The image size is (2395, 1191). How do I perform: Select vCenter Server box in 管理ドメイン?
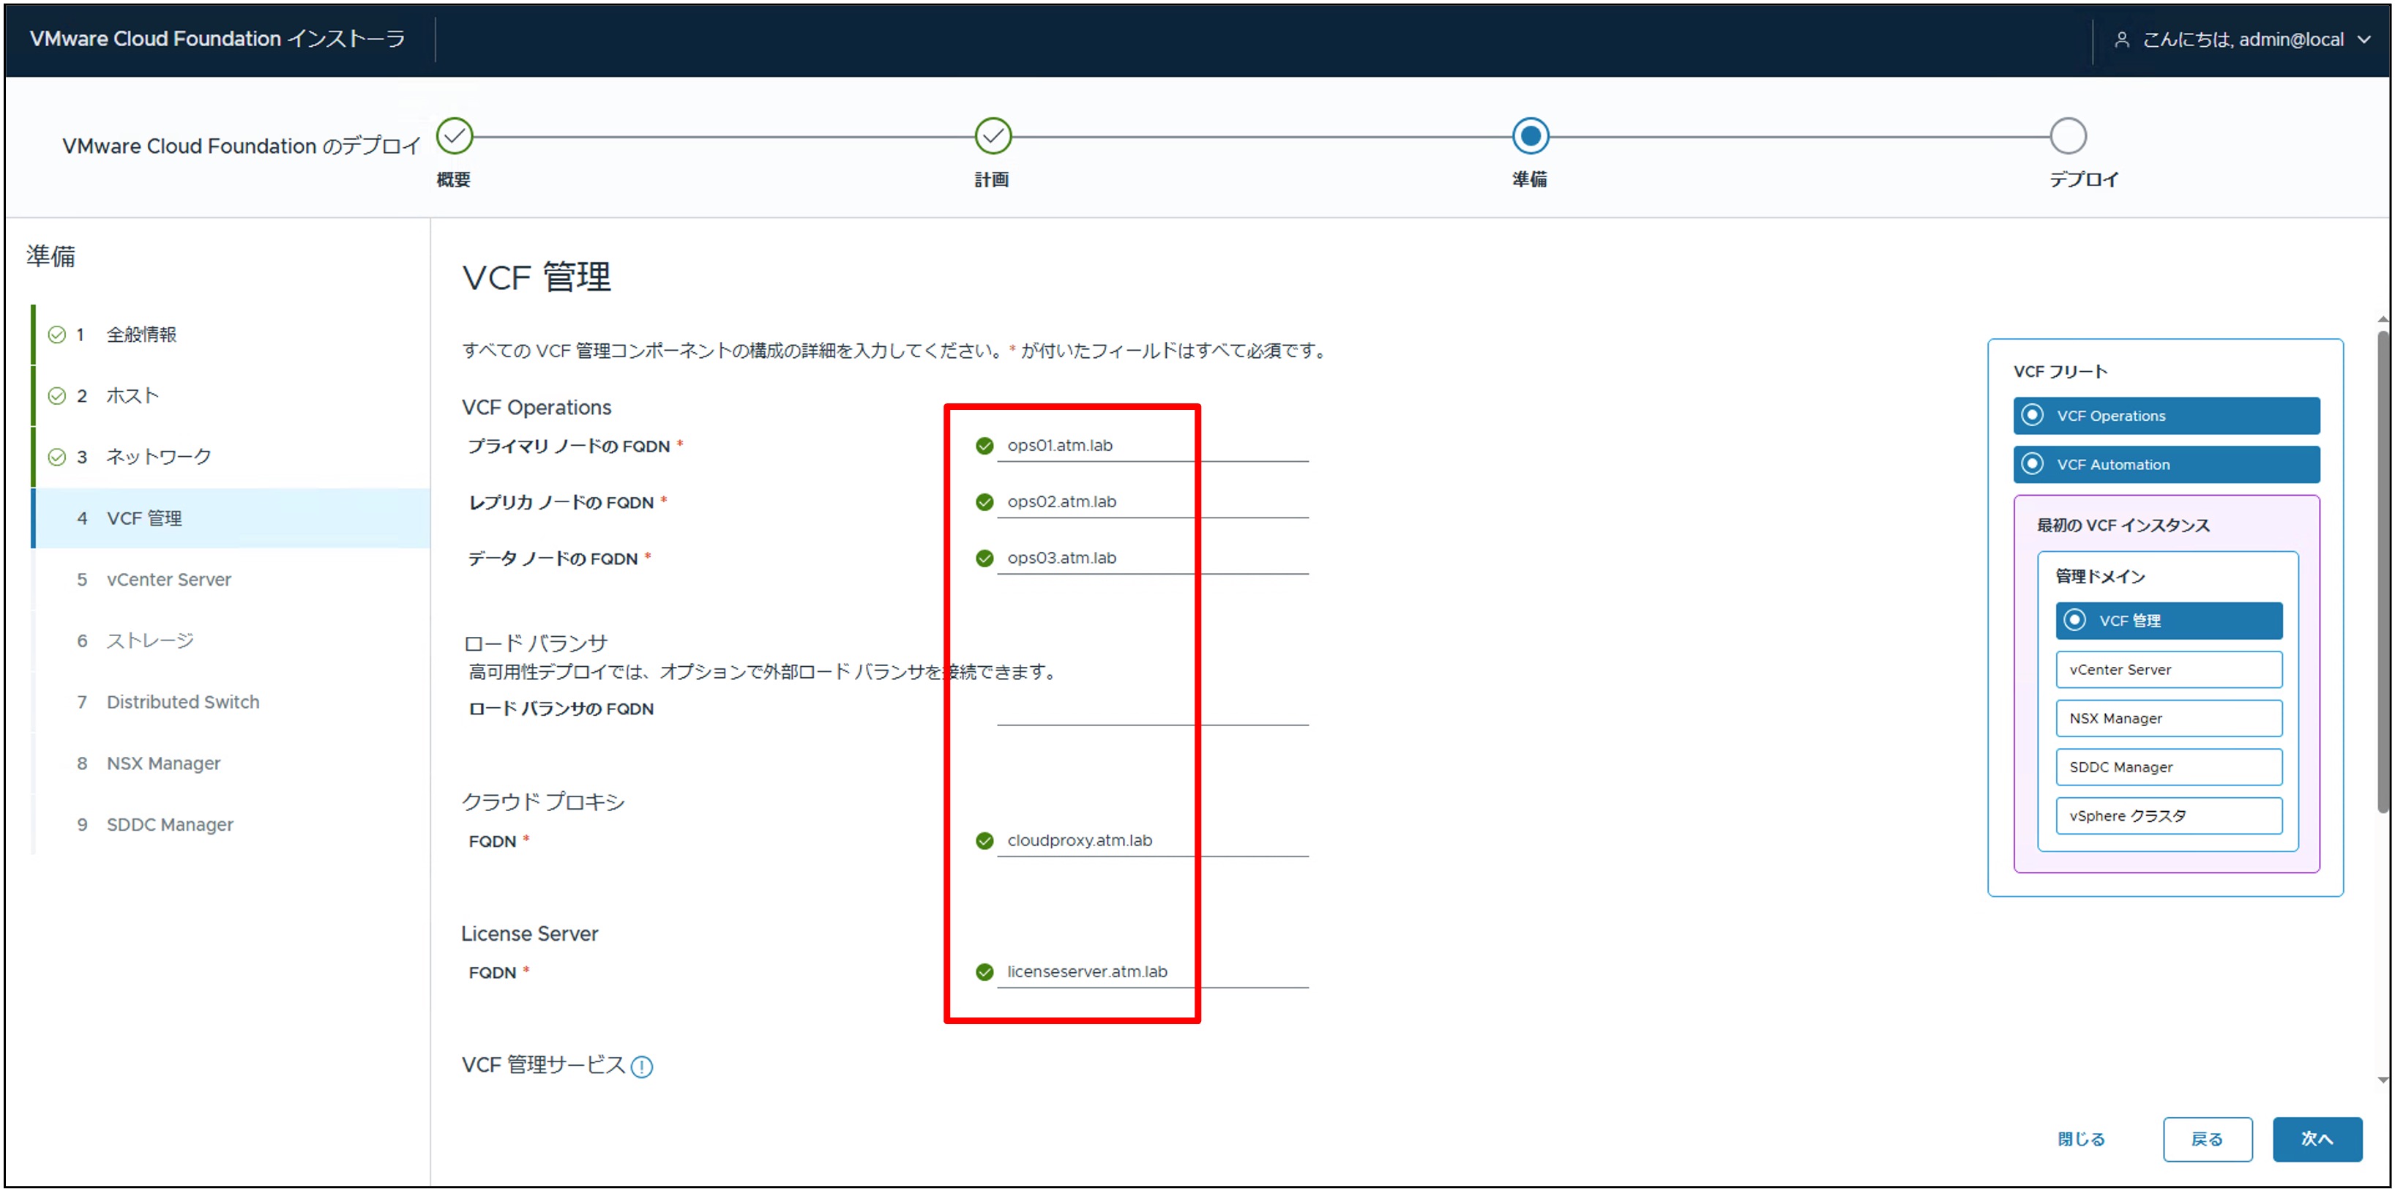(2169, 669)
